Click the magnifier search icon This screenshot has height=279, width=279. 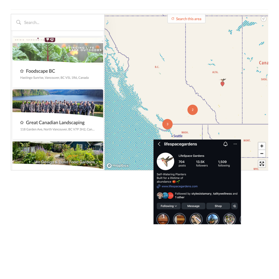click(19, 22)
